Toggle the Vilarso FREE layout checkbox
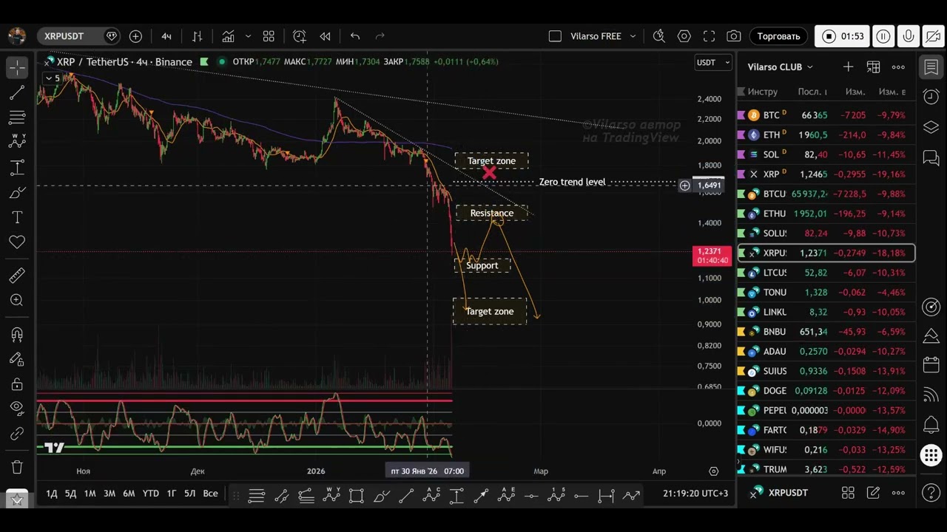 pyautogui.click(x=556, y=36)
